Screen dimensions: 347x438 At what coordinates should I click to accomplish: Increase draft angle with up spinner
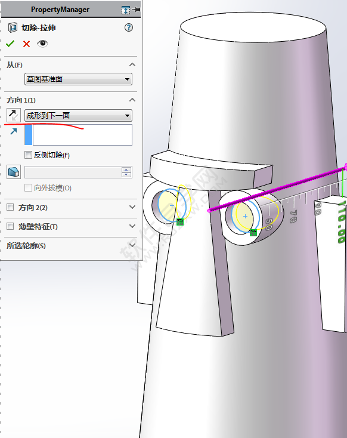click(126, 169)
